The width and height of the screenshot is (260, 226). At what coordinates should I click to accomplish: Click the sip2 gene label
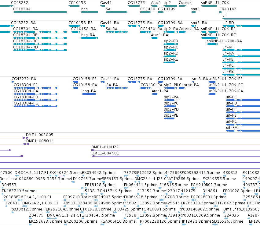167,3
